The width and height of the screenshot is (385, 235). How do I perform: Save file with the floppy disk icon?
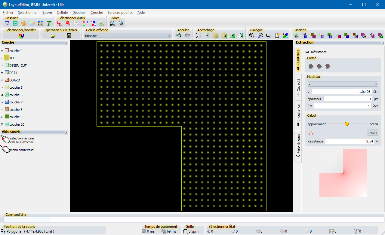click(69, 35)
